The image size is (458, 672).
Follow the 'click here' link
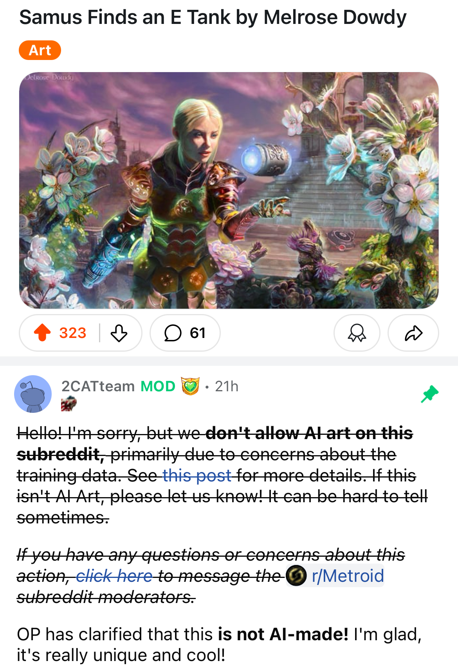(114, 576)
